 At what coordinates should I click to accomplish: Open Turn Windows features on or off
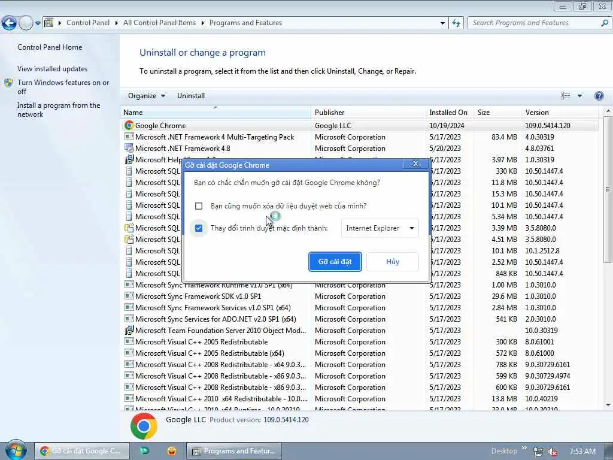(63, 87)
